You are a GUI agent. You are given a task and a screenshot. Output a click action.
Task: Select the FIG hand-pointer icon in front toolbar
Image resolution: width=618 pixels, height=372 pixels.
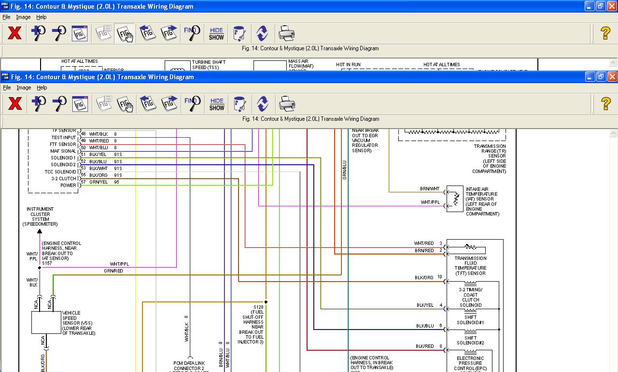click(125, 104)
